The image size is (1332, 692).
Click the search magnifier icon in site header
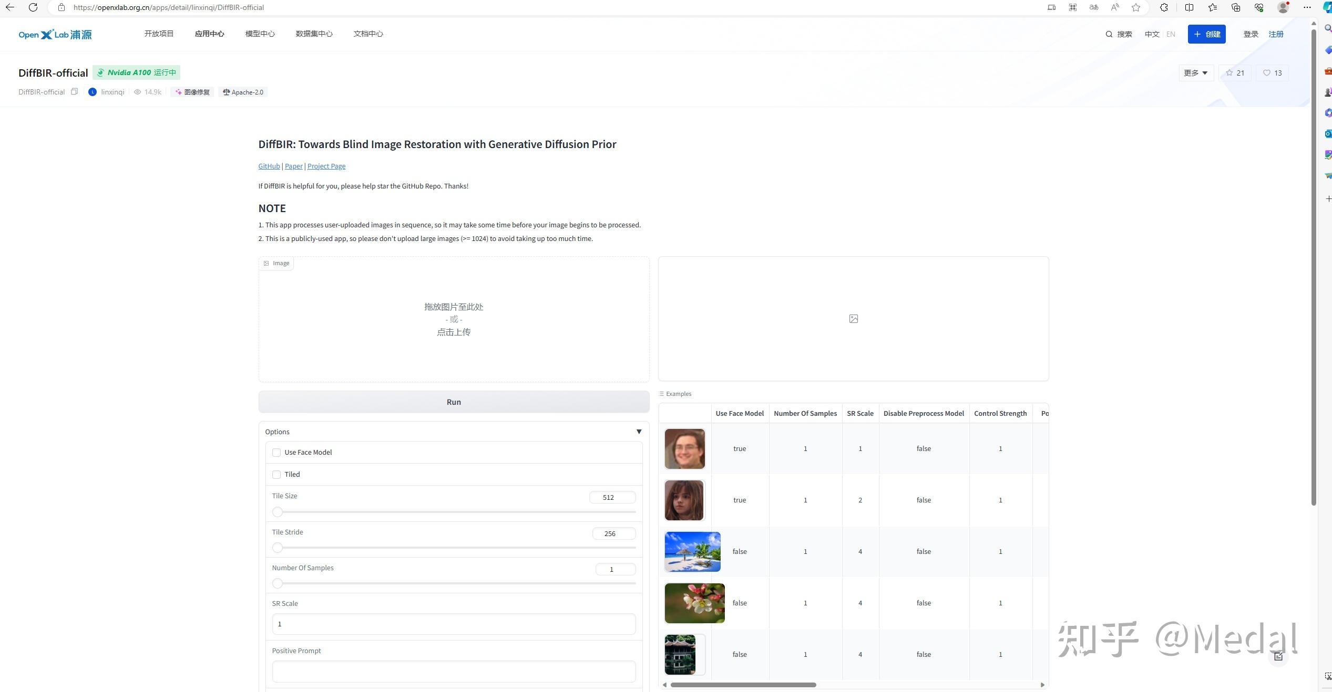1109,34
